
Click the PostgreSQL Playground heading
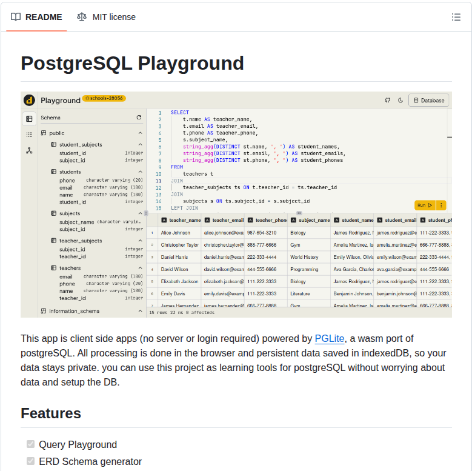pos(132,63)
